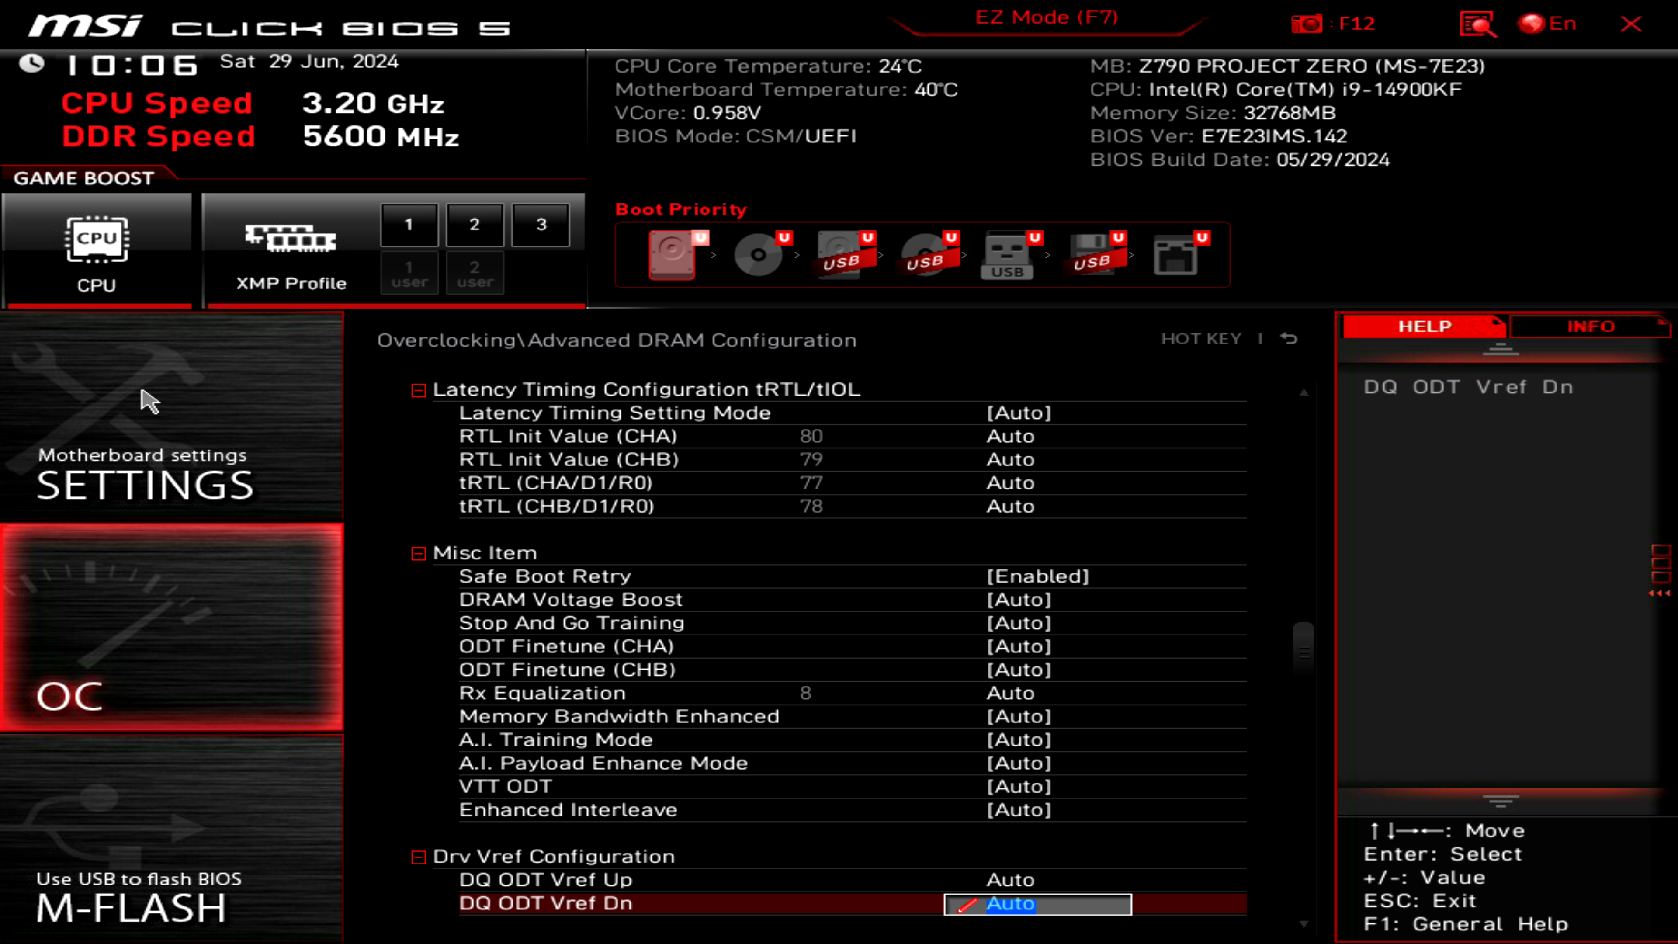Close BIOS with the red X icon
This screenshot has height=944, width=1678.
[1631, 24]
